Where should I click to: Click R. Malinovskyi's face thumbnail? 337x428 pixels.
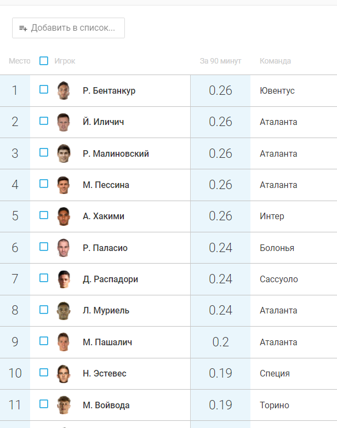64,153
